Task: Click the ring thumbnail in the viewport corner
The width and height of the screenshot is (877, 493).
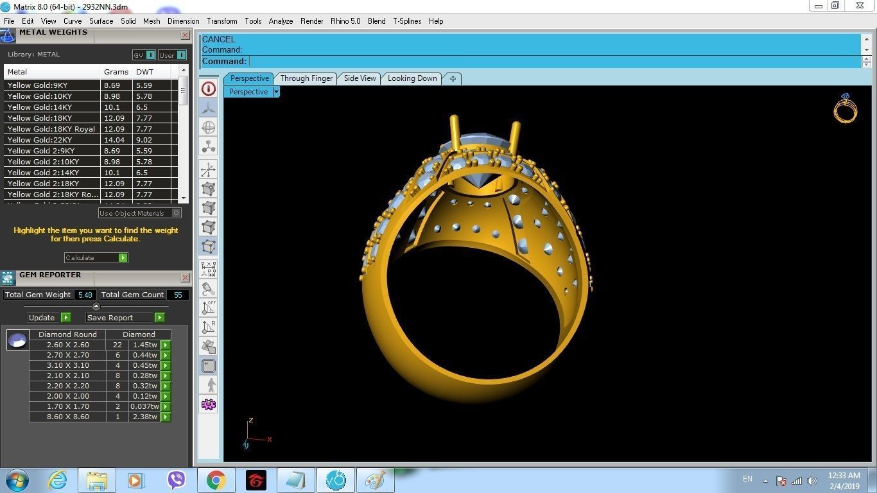Action: coord(846,108)
